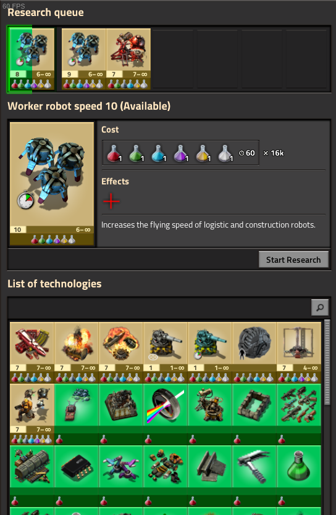Select queued Worker robot speed 9
336x515 pixels.
pos(83,59)
